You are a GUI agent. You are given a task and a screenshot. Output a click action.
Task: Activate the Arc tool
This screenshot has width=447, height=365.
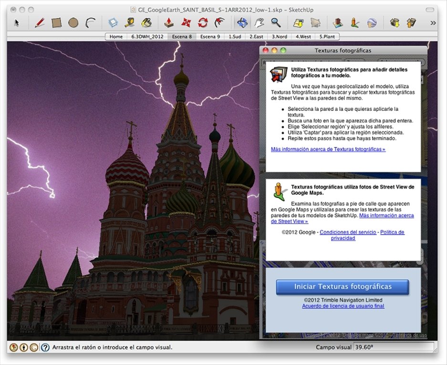point(90,23)
